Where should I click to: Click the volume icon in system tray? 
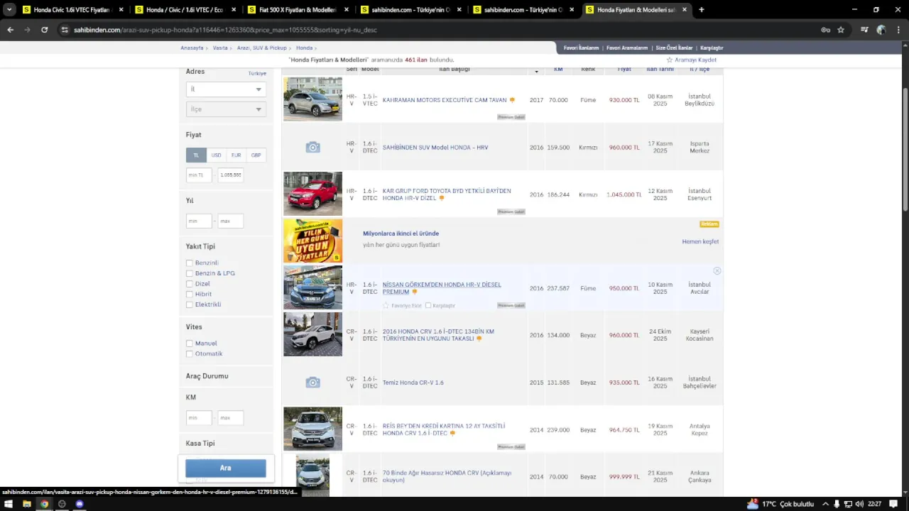point(859,504)
